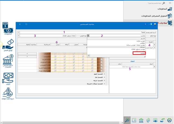
Task: Open the أسم المستخدم dropdown
Action: click(19, 32)
